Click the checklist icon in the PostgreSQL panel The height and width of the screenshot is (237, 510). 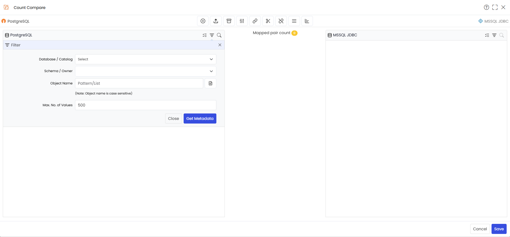205,35
